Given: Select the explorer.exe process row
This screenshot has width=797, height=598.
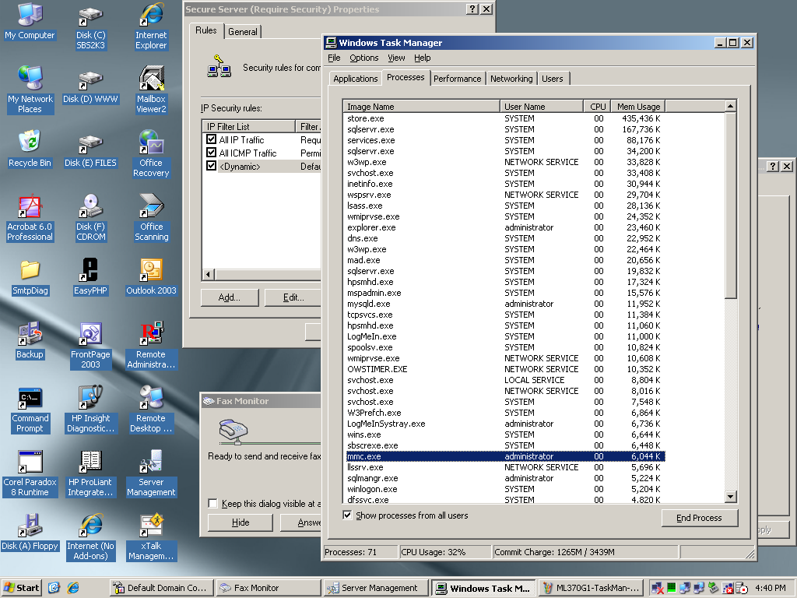Looking at the screenshot, I should [504, 227].
